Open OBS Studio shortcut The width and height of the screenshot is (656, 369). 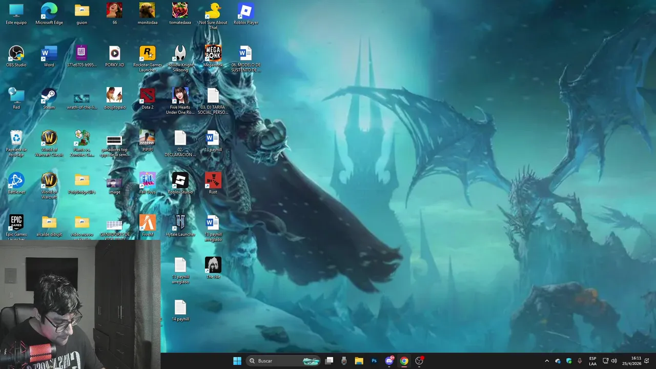pyautogui.click(x=16, y=56)
